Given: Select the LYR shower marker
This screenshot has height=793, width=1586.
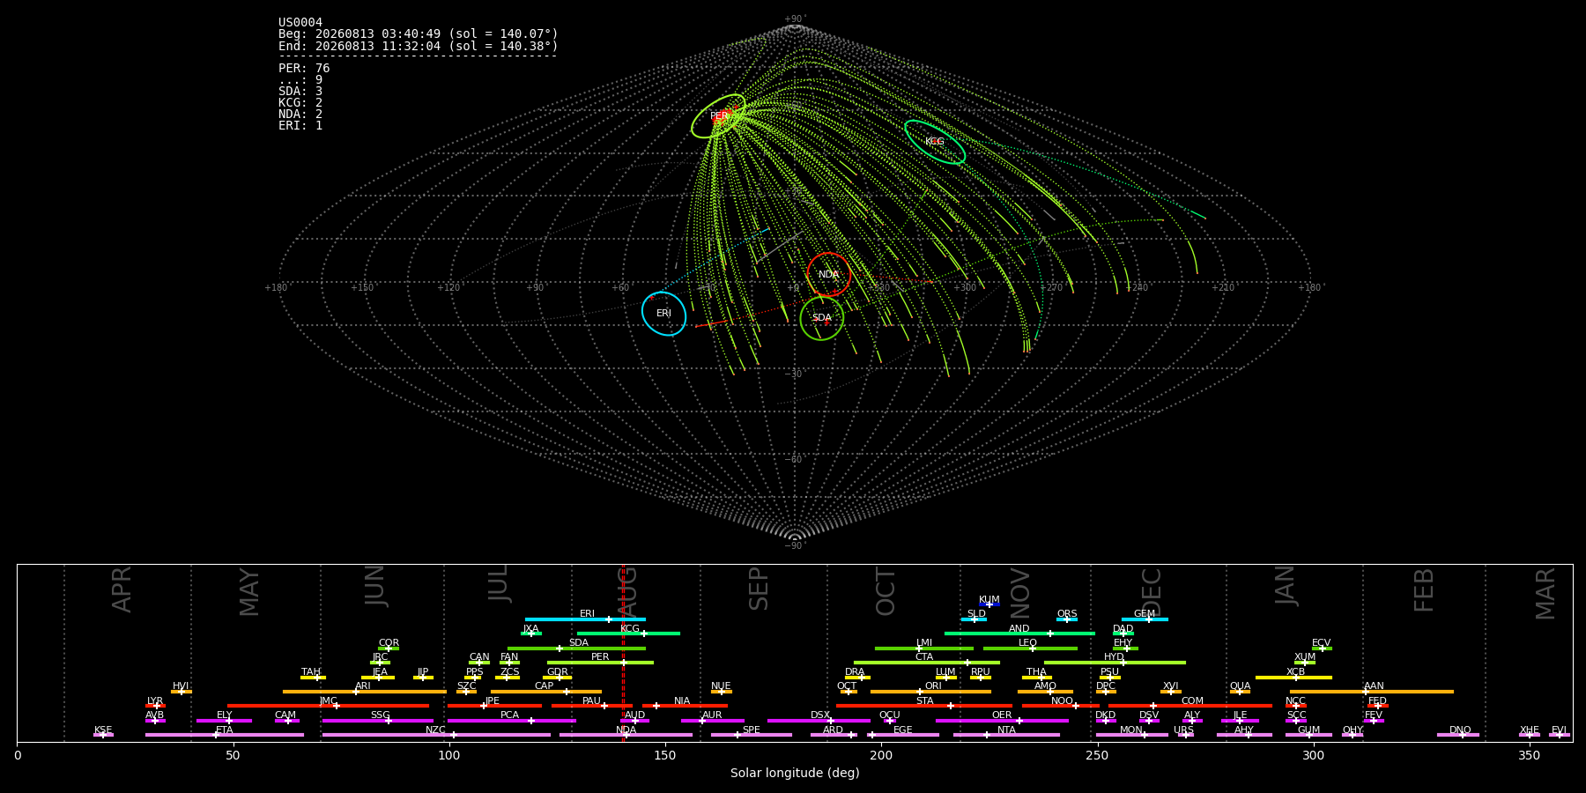Looking at the screenshot, I should [155, 706].
